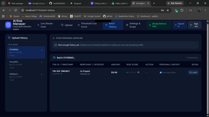Click Ask Gemini button
The height and width of the screenshot is (117, 209).
[175, 3]
